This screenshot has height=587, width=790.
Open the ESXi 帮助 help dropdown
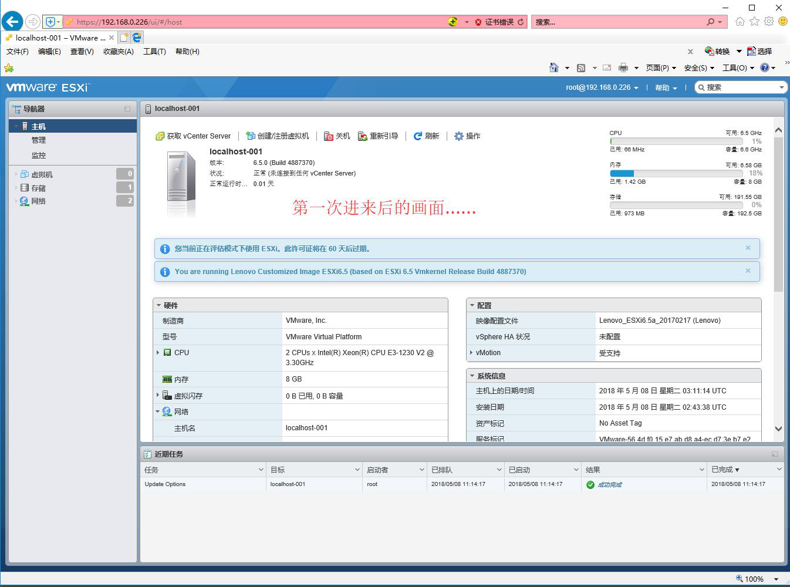666,87
